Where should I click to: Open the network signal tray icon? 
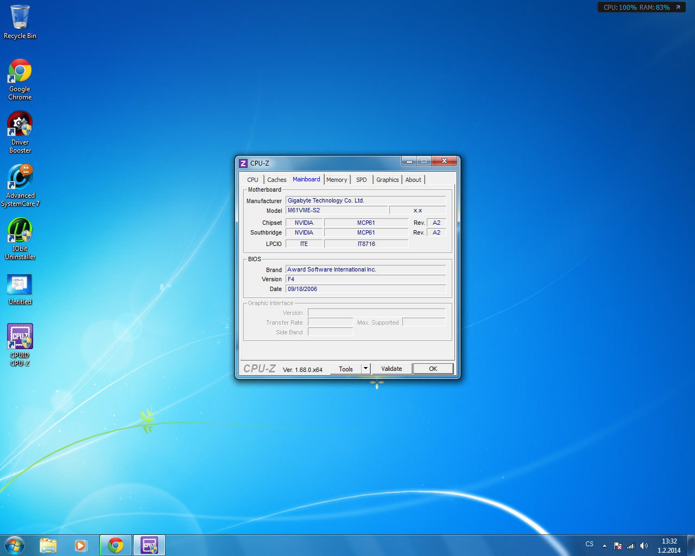click(x=630, y=546)
